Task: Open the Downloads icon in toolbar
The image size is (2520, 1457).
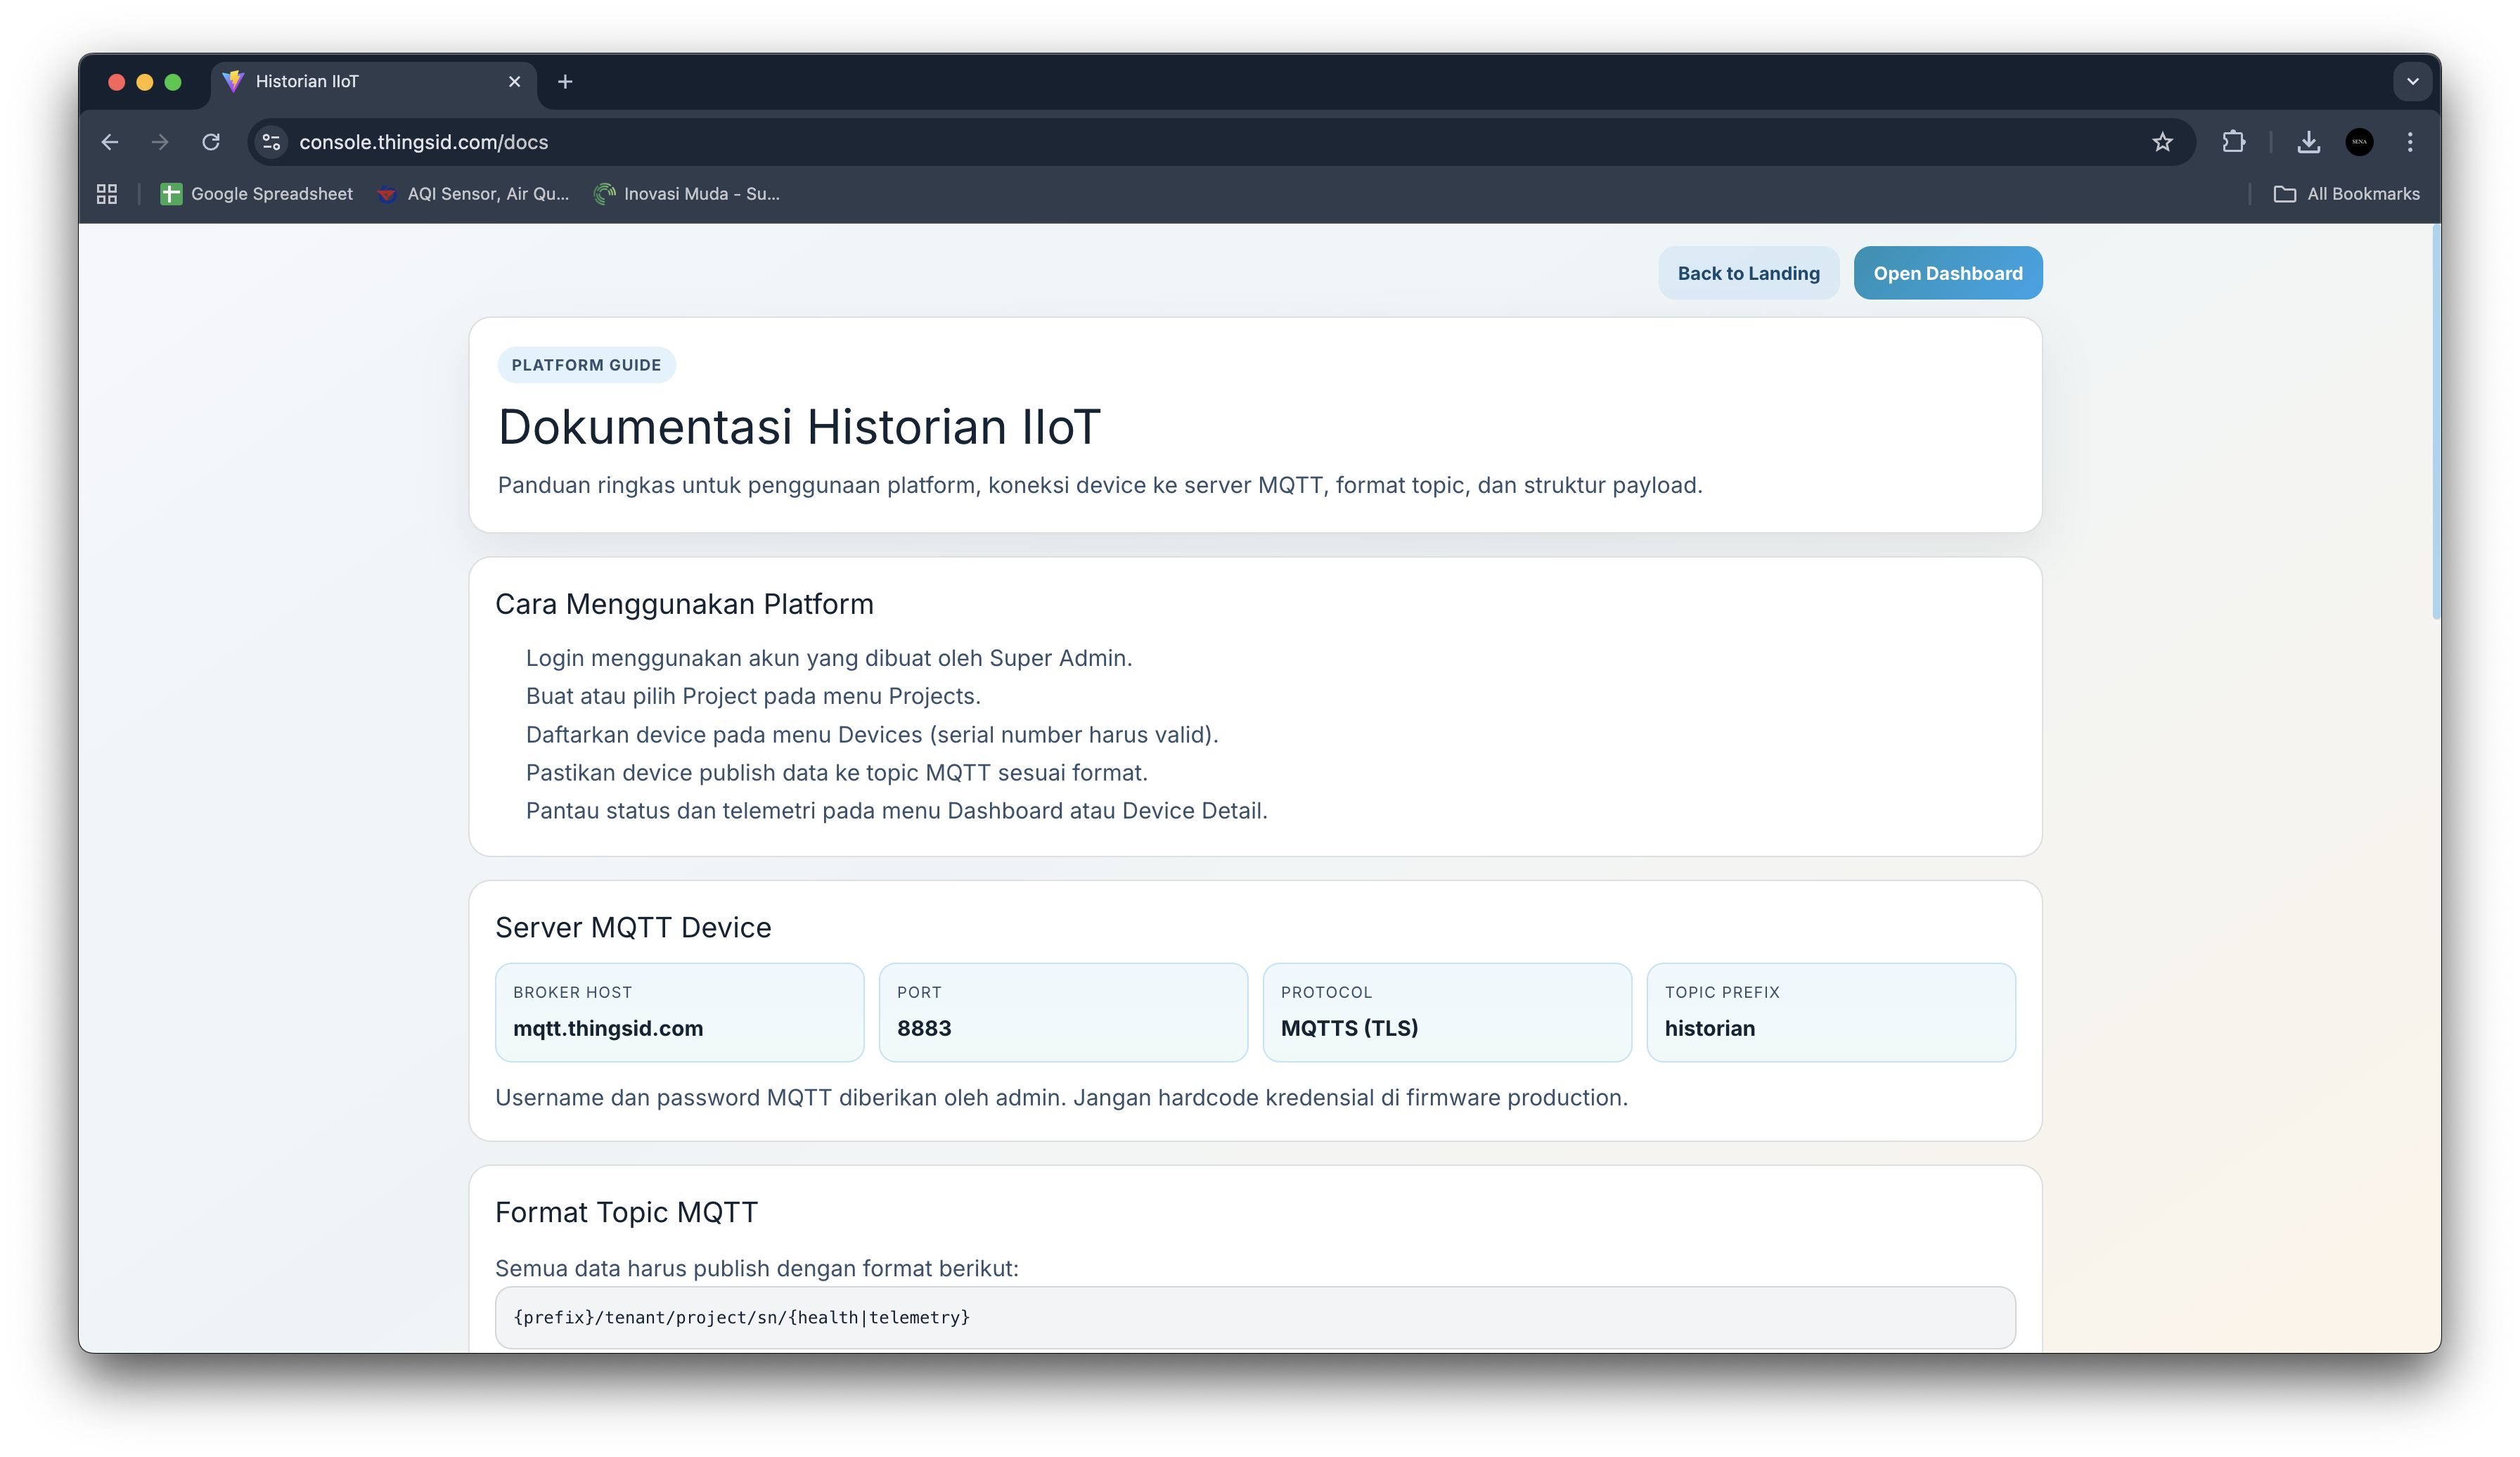Action: [x=2309, y=142]
